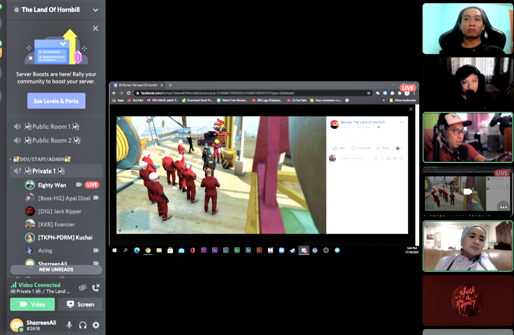The width and height of the screenshot is (514, 335).
Task: Toggle the camera with Video button
Action: tap(32, 304)
